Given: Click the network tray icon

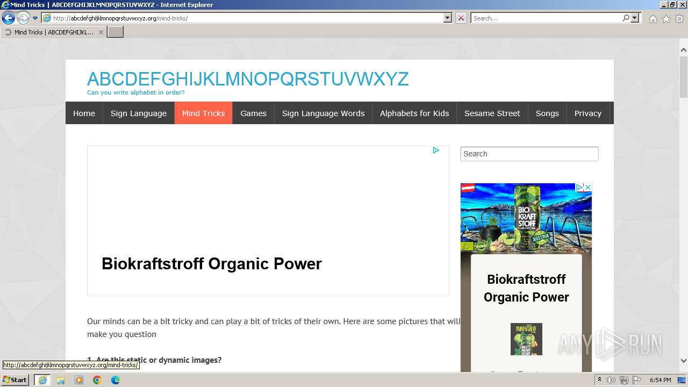Looking at the screenshot, I should (624, 380).
